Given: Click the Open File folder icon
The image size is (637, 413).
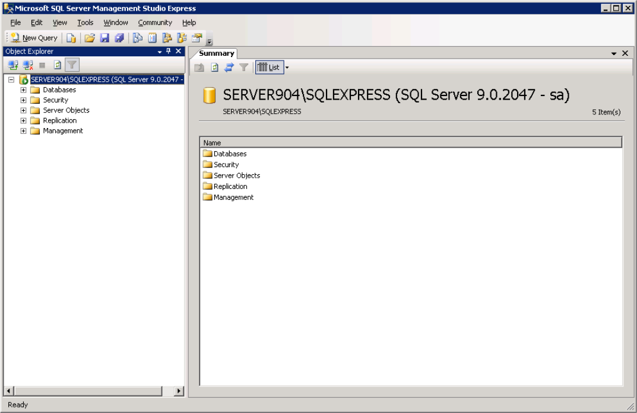Looking at the screenshot, I should [x=90, y=38].
